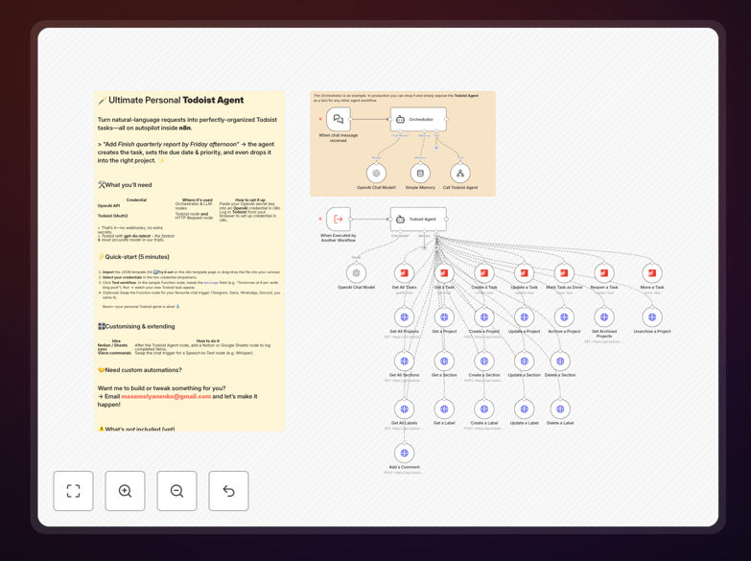The width and height of the screenshot is (751, 561).
Task: Click the Get All Labels HTTP node
Action: click(x=404, y=409)
